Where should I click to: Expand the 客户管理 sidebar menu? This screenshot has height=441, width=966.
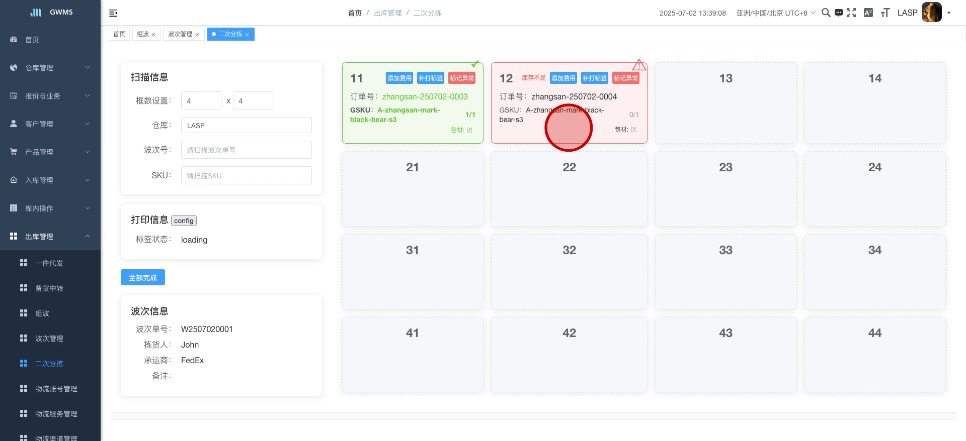(x=50, y=124)
